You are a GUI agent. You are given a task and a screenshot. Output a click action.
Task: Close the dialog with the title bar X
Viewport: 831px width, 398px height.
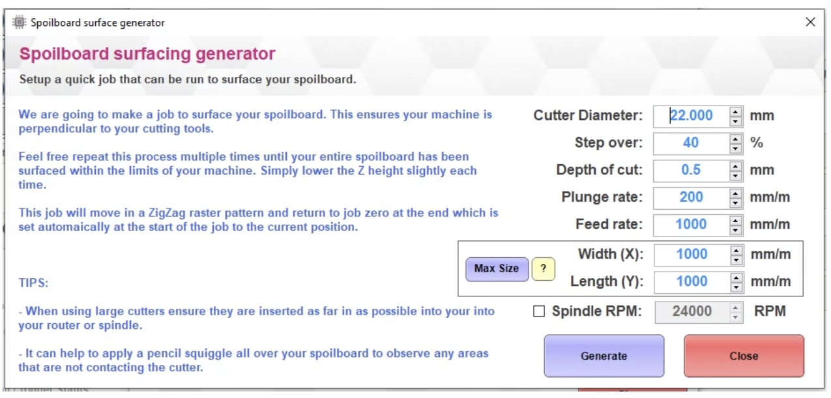point(810,23)
